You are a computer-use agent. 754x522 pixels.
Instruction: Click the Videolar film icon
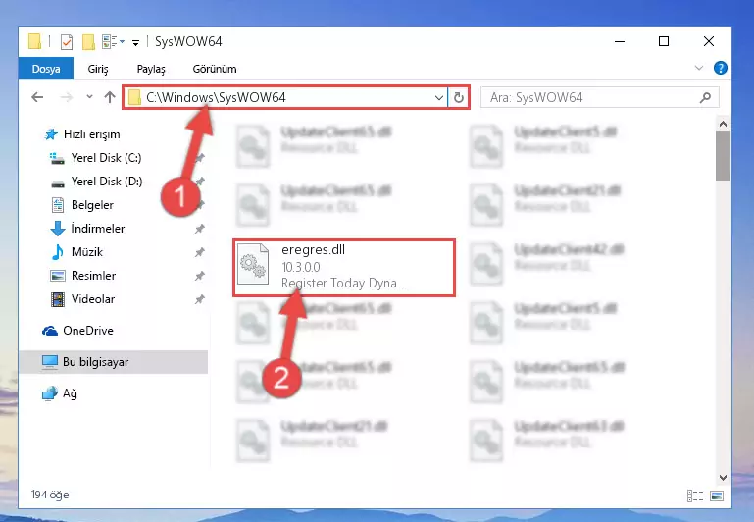click(58, 299)
